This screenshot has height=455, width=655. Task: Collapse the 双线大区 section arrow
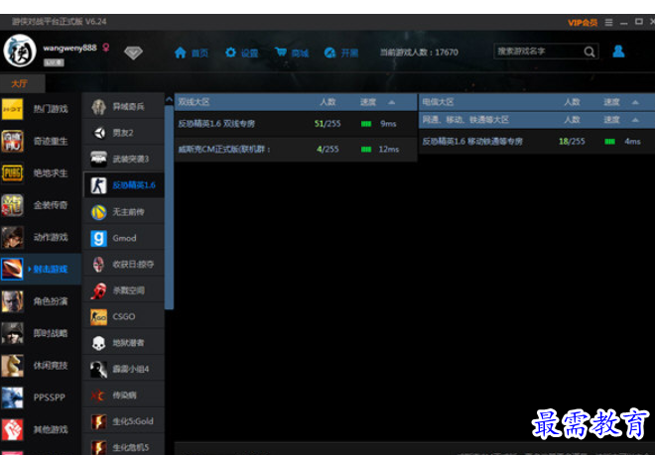click(x=391, y=102)
